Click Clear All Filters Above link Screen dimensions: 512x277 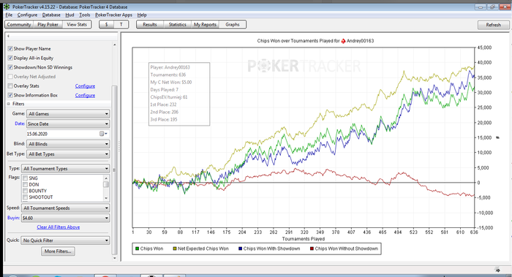click(x=58, y=227)
